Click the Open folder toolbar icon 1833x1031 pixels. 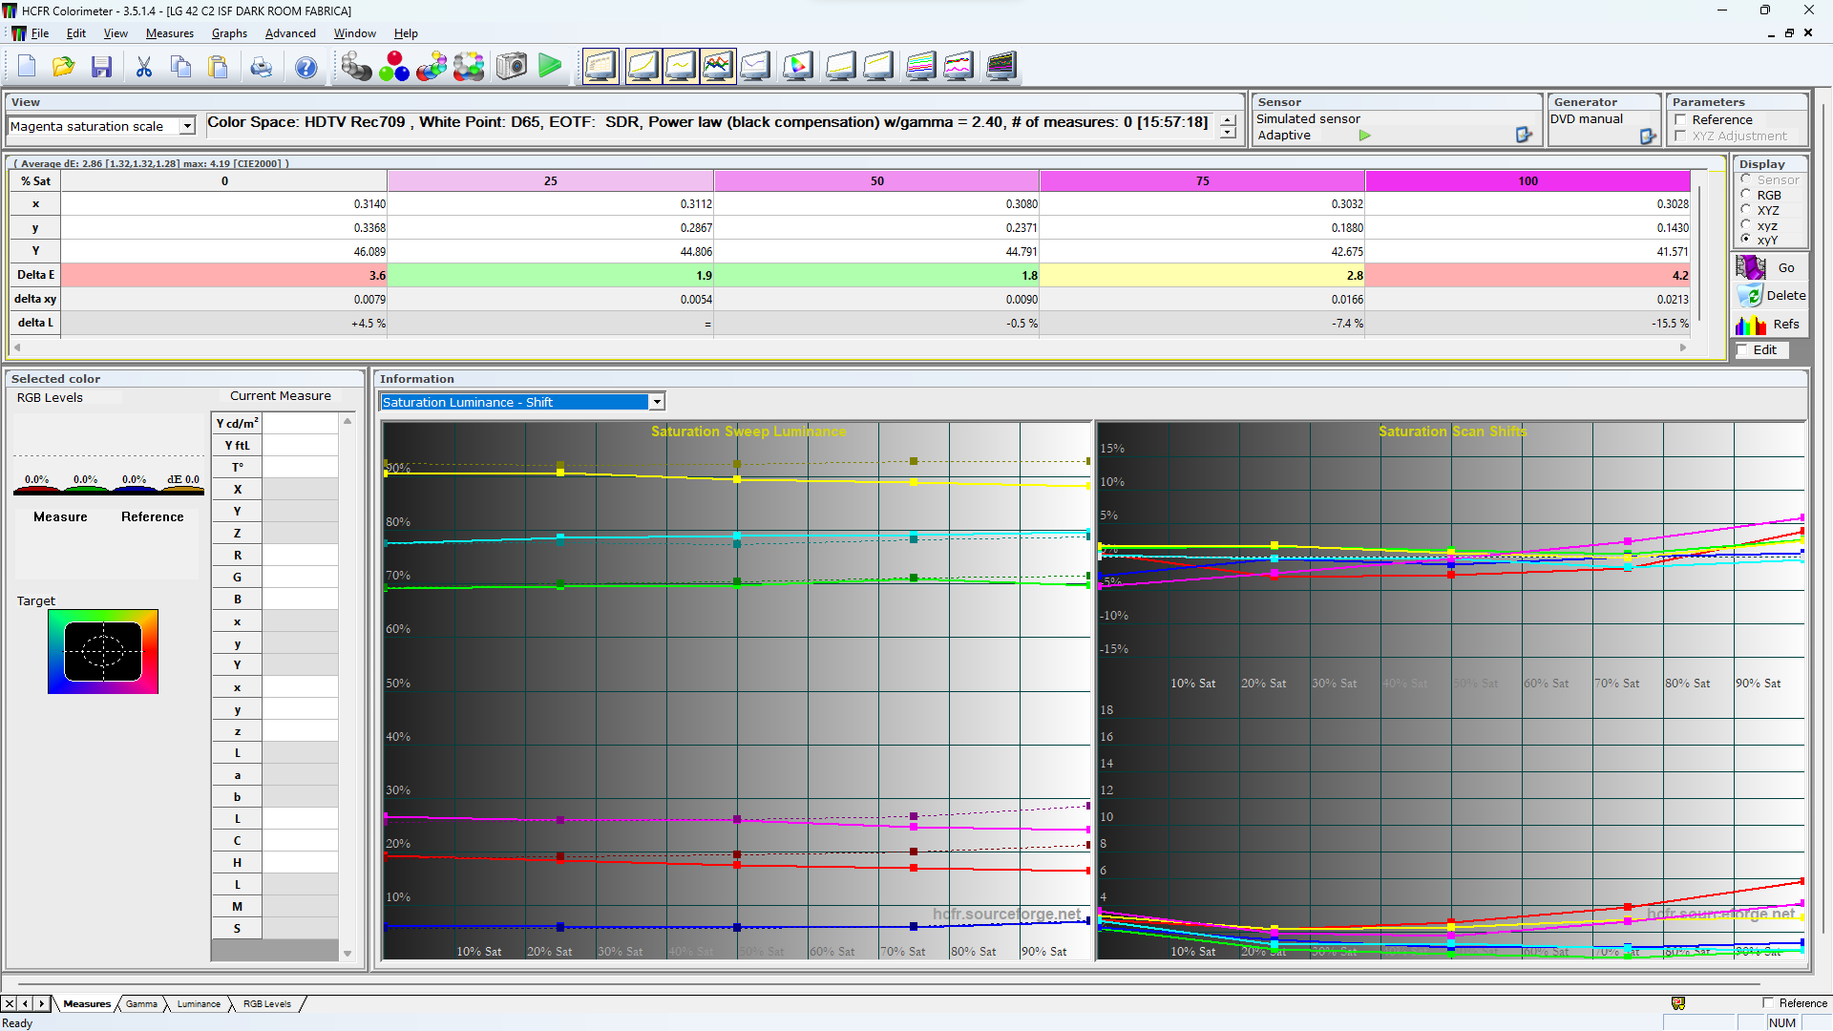pyautogui.click(x=63, y=67)
